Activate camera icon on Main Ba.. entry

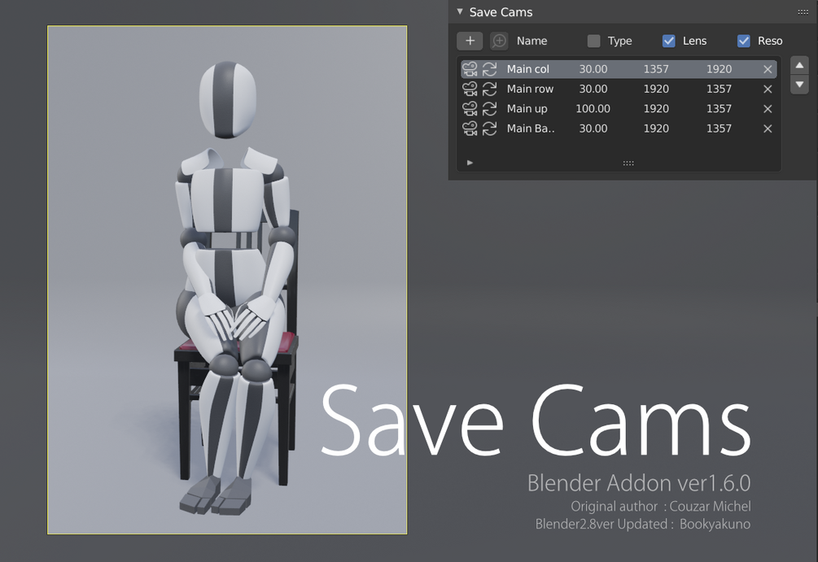pyautogui.click(x=470, y=129)
